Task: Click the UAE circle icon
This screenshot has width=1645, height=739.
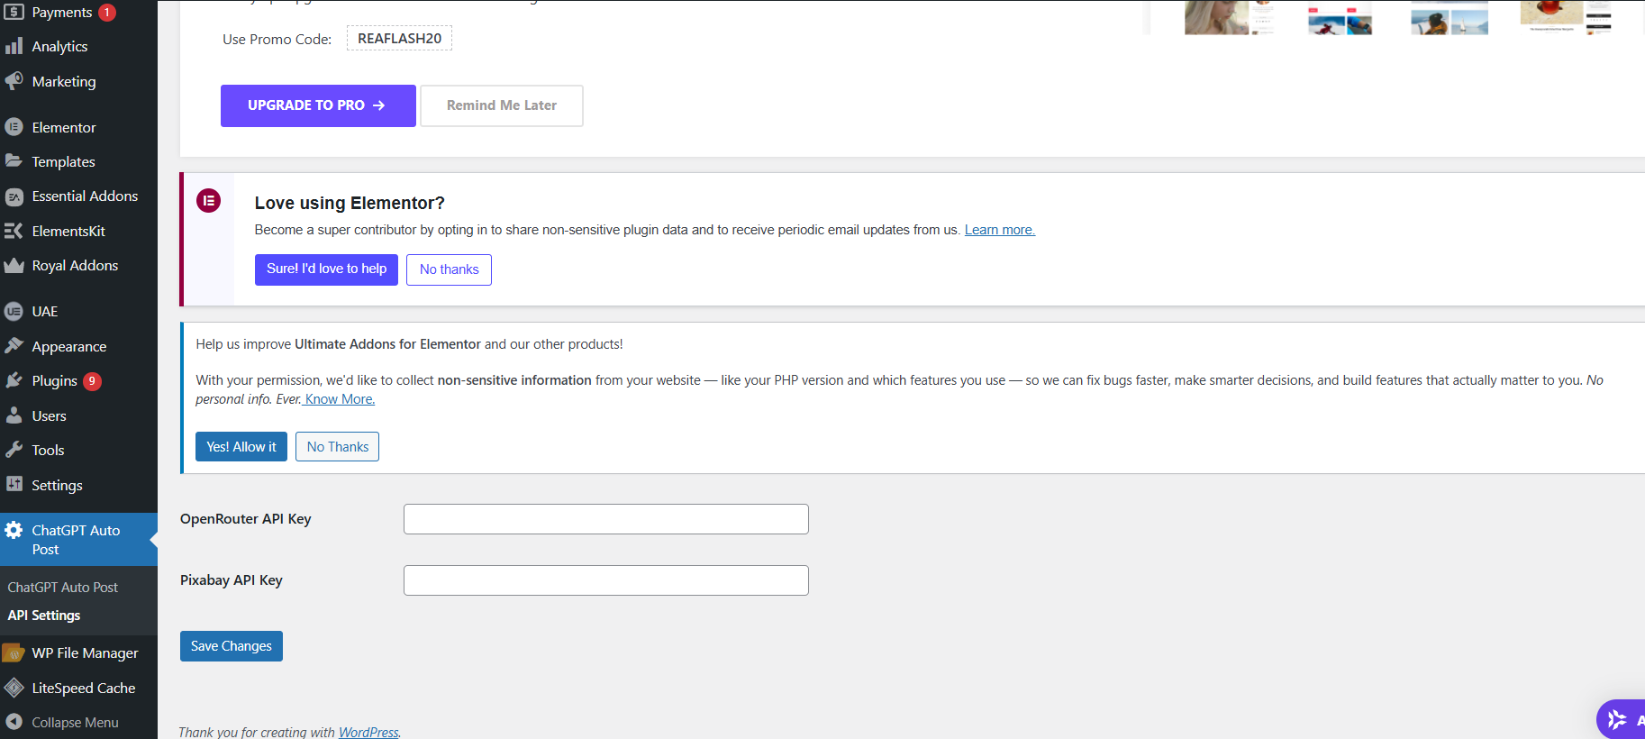Action: (14, 312)
